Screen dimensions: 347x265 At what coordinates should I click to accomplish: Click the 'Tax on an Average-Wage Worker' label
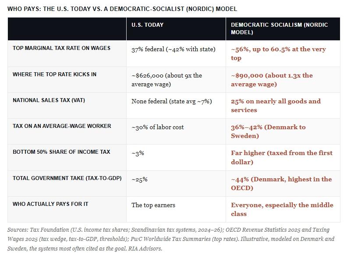click(62, 126)
